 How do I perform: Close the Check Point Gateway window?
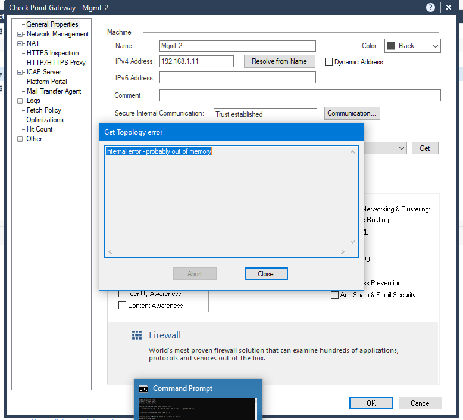(x=449, y=7)
